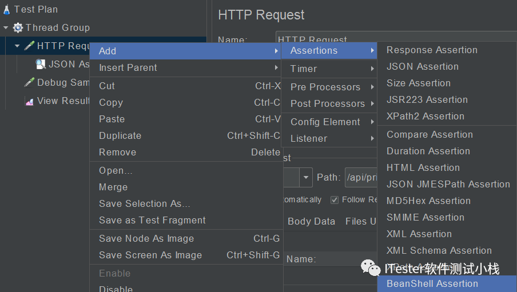This screenshot has width=517, height=292.
Task: Choose Merge from the context menu
Action: click(x=185, y=187)
